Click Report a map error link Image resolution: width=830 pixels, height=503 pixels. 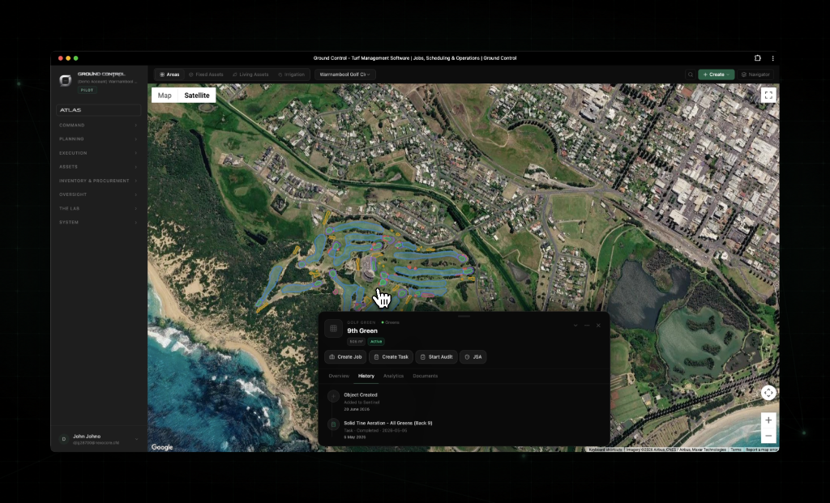click(762, 450)
